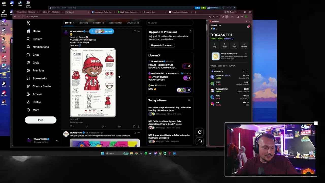Switch to MetaMask Activity tab
Screen dimensions: 325x183
point(232,66)
